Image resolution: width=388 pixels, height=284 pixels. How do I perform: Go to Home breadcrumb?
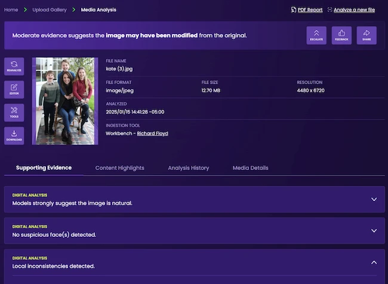[11, 10]
